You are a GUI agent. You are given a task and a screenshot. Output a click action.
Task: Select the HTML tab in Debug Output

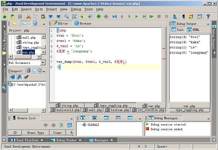[x=193, y=30]
